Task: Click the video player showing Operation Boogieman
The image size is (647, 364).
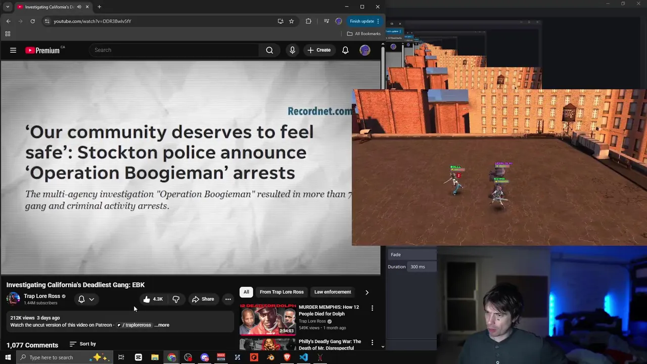Action: coord(176,168)
